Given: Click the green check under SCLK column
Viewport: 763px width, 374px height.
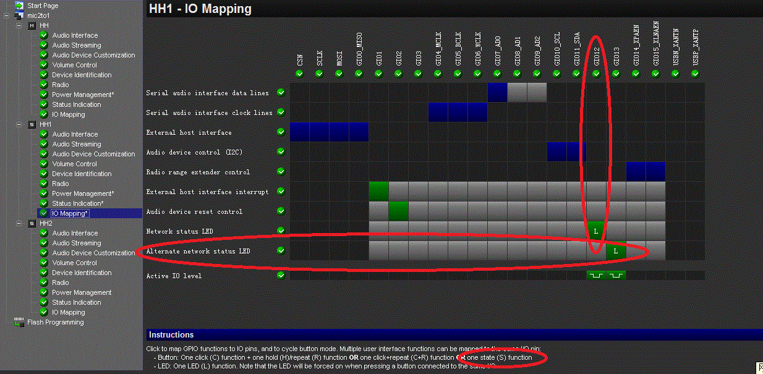Looking at the screenshot, I should pyautogui.click(x=319, y=74).
